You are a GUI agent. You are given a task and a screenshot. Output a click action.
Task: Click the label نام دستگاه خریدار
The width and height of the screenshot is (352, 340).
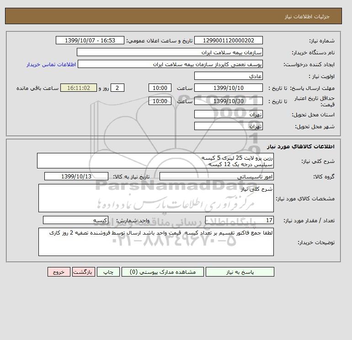313,52
